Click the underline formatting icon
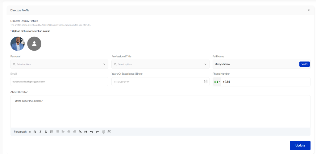The image size is (316, 154). coord(46,132)
